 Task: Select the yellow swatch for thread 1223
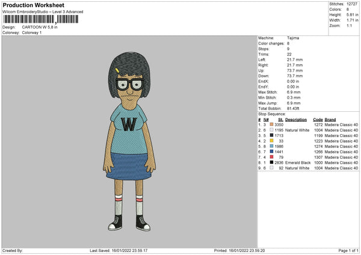point(271,141)
